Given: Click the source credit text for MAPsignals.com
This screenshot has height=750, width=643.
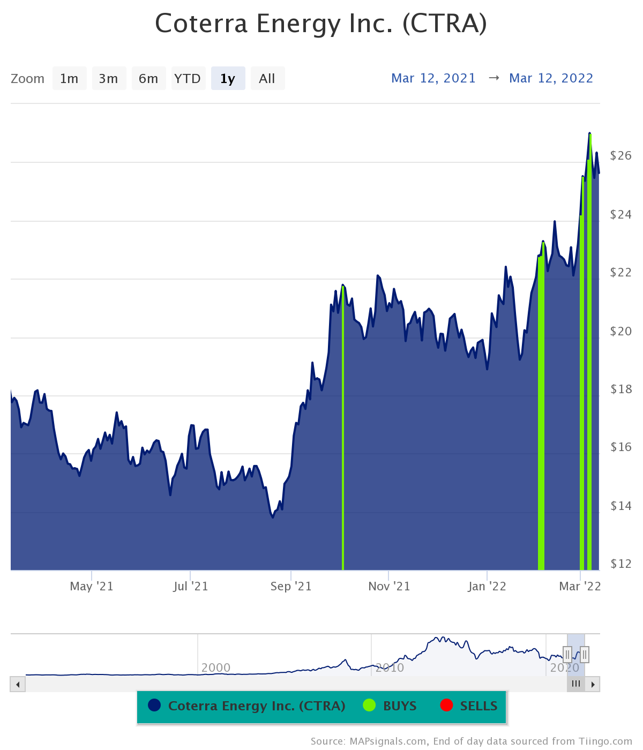Looking at the screenshot, I should click(x=472, y=741).
